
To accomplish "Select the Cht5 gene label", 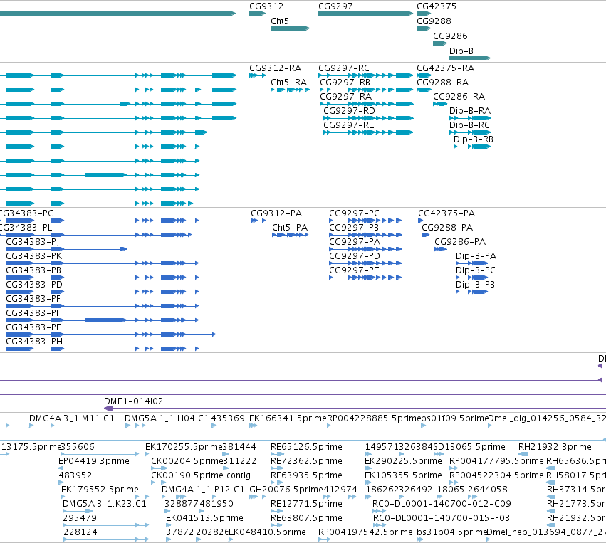I will (x=279, y=21).
